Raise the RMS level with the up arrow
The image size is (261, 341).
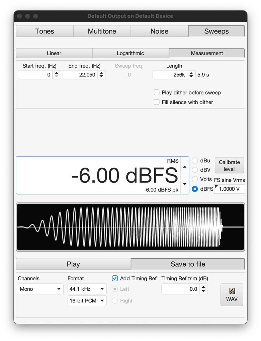pos(185,167)
